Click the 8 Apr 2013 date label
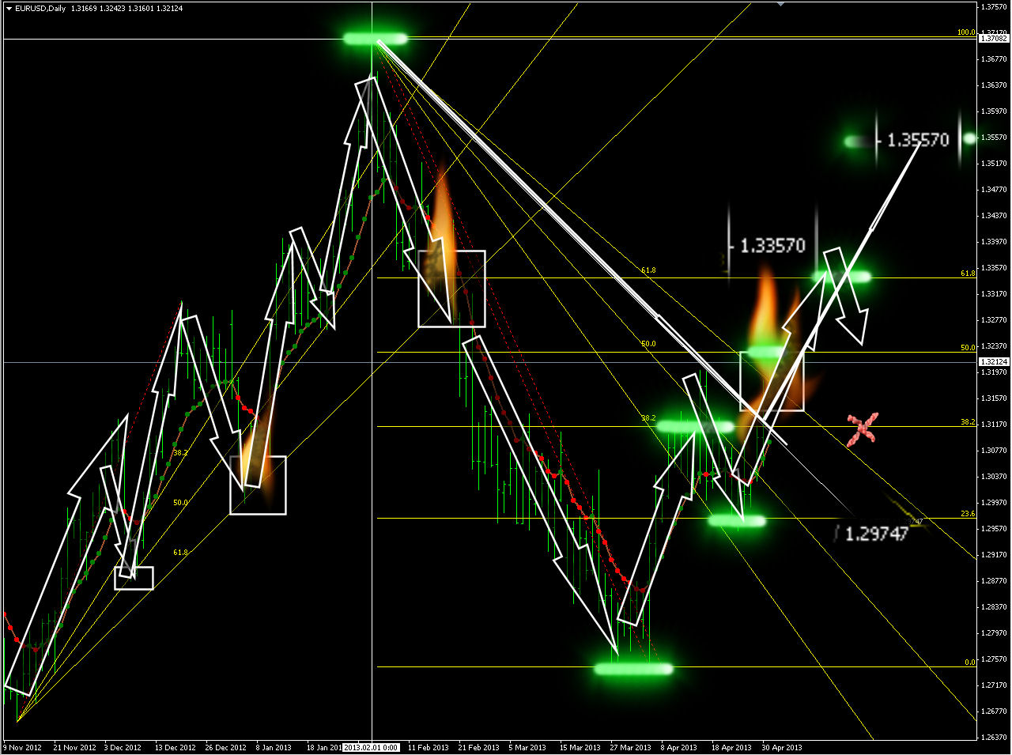The height and width of the screenshot is (755, 1012). click(x=679, y=747)
